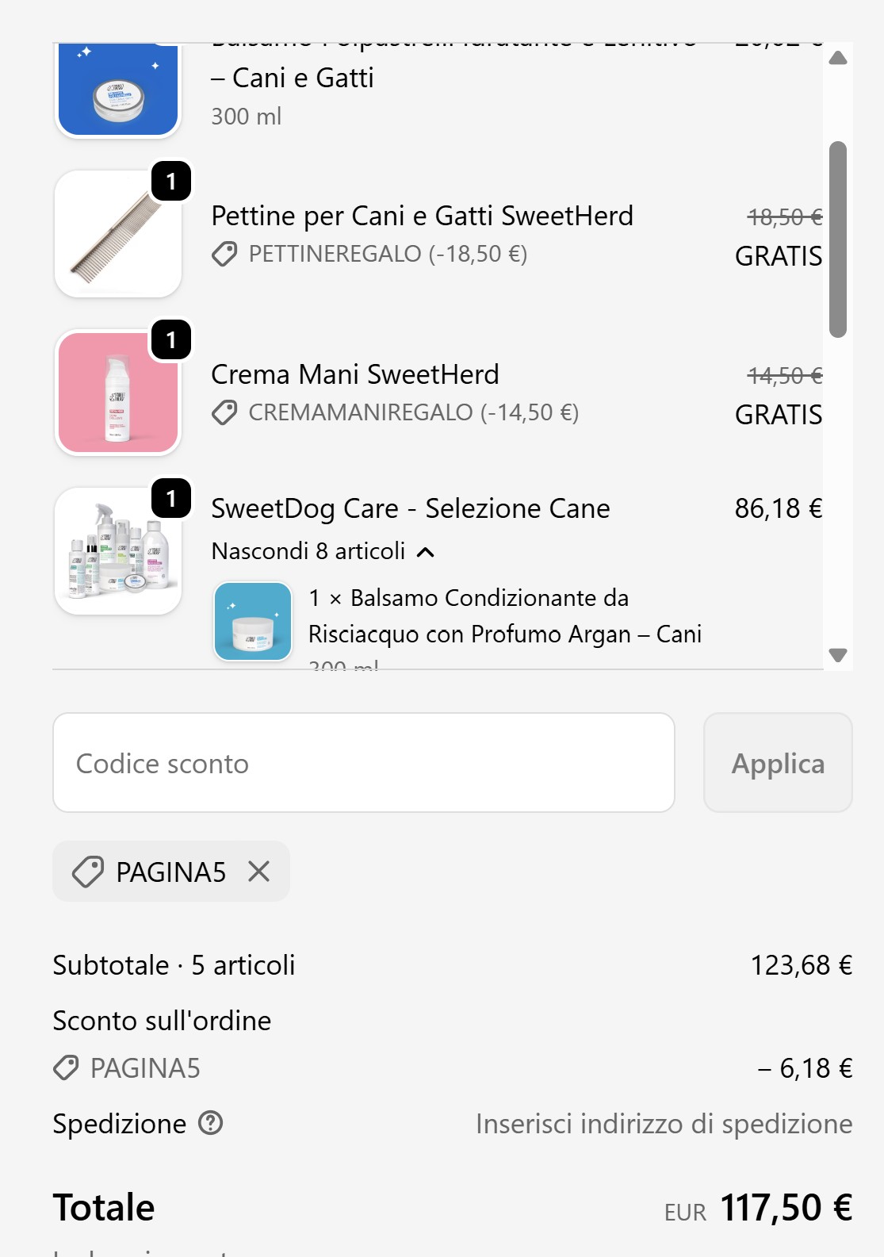884x1257 pixels.
Task: Click the Crema Mani pink thumbnail
Action: coord(118,393)
